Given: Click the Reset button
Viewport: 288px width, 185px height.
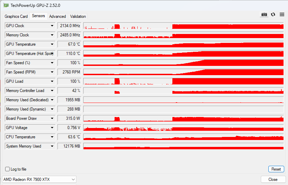Looking at the screenshot, I should pyautogui.click(x=276, y=169).
